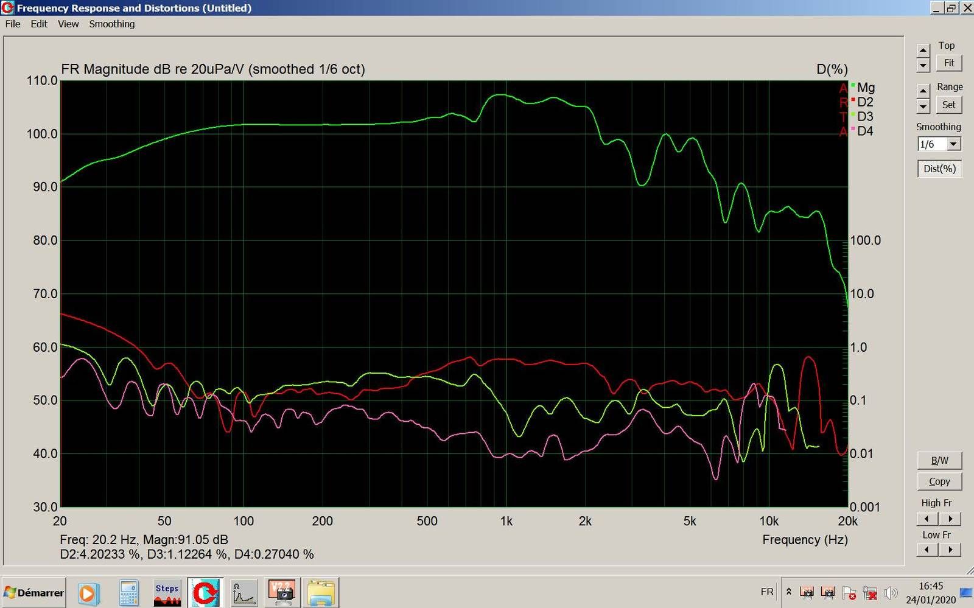Click the Freq: 20.2 Hz readout text
Screen dimensions: 974x608
[x=144, y=540]
